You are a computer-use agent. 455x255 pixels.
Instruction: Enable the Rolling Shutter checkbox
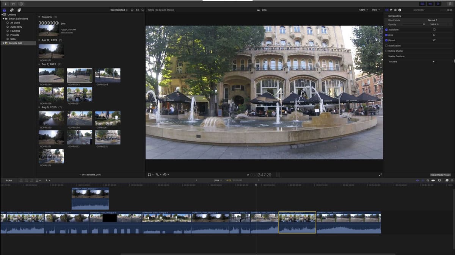click(x=386, y=51)
